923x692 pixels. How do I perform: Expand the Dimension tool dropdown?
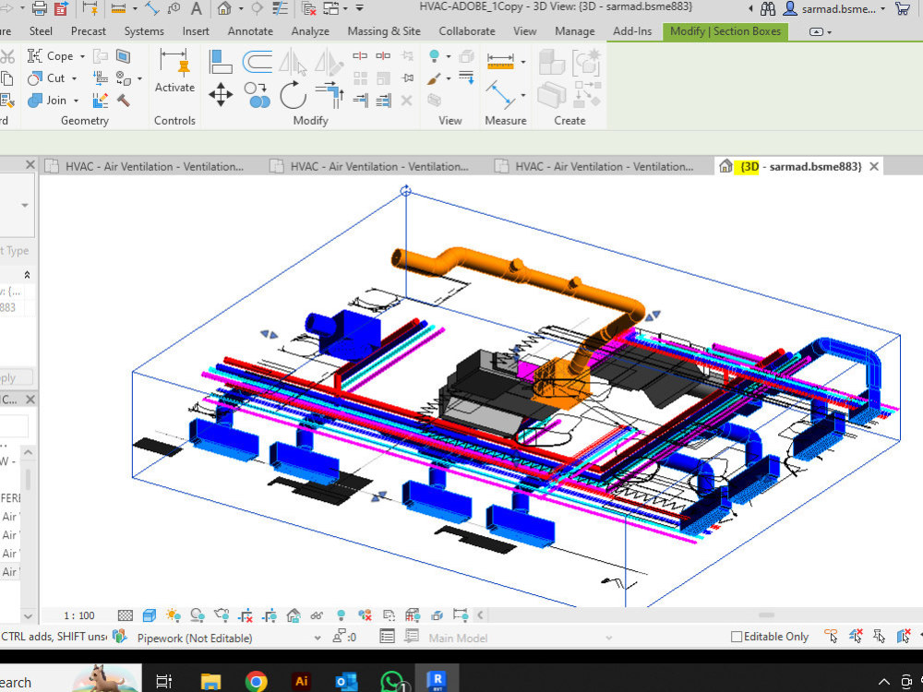click(522, 62)
